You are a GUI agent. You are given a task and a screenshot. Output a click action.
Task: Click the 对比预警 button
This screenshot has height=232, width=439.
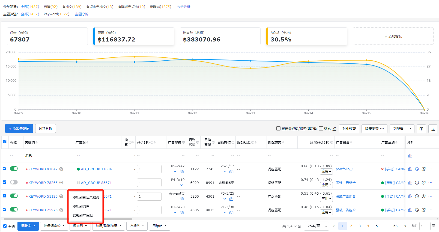pos(349,129)
